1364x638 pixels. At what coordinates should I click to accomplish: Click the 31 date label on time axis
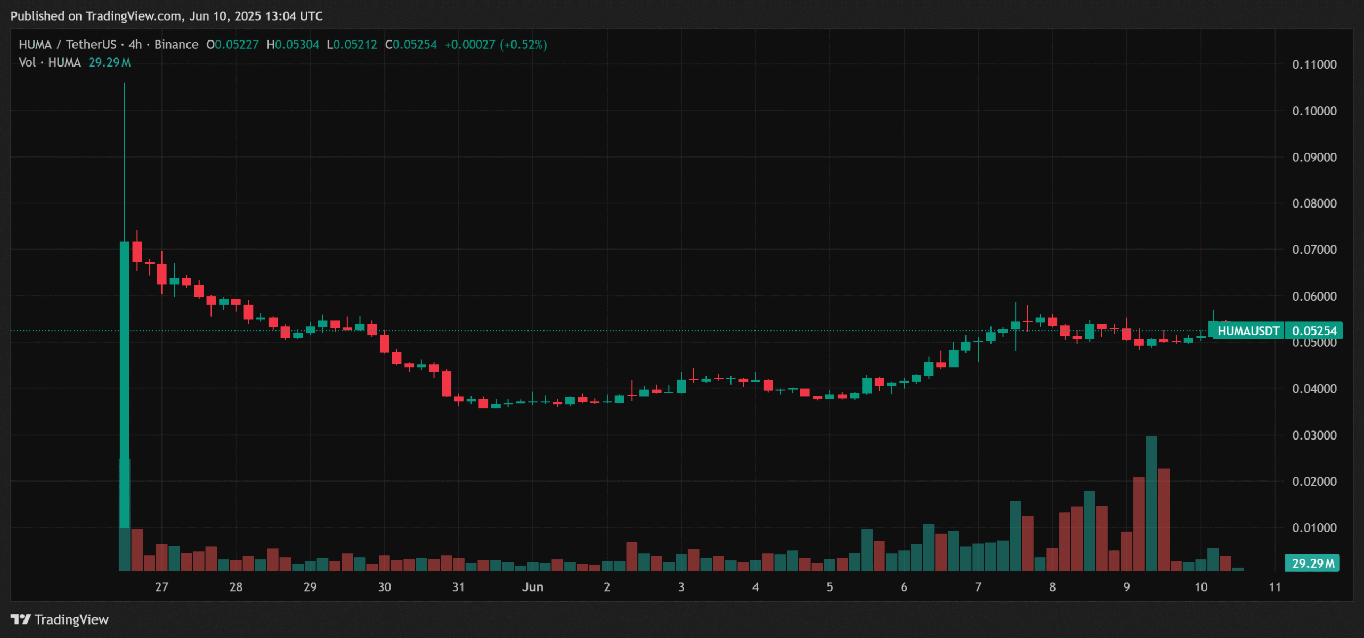(458, 587)
